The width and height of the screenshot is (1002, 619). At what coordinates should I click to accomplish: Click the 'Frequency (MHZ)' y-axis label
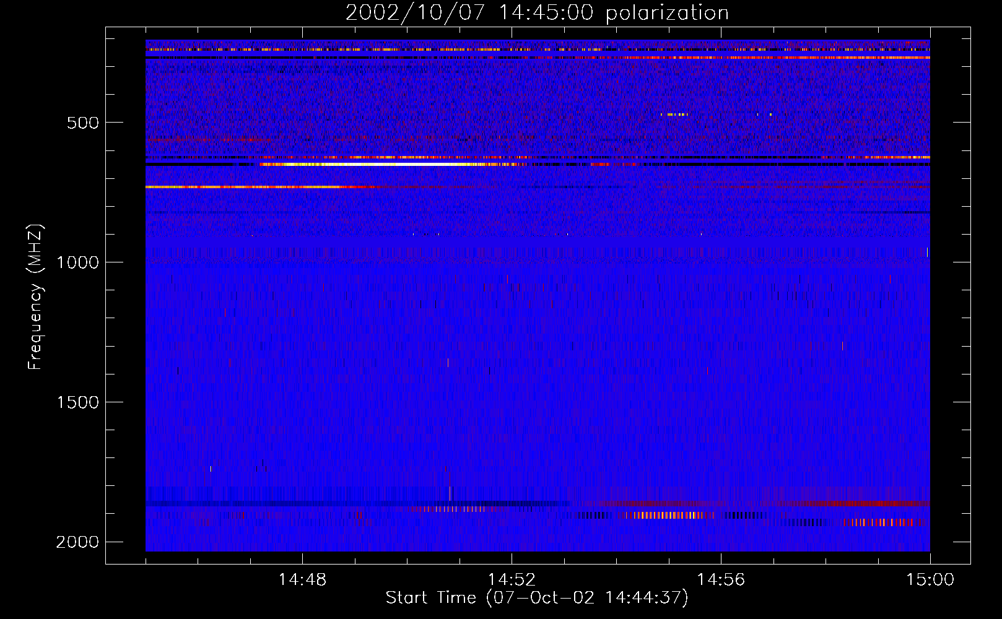(x=35, y=297)
